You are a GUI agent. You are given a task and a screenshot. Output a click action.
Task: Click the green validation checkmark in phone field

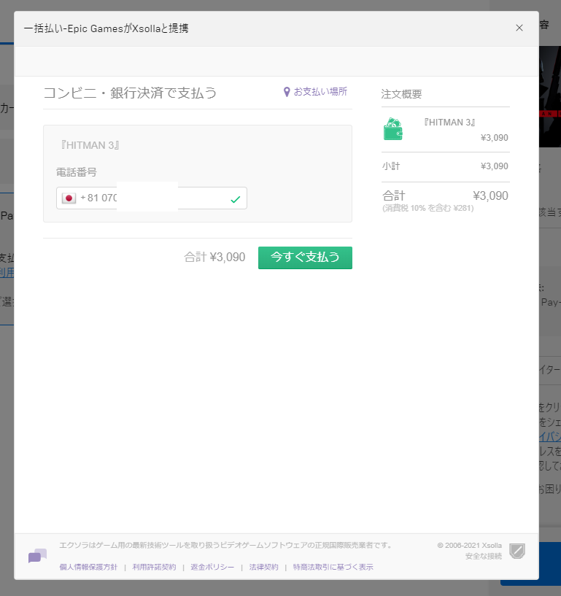[x=236, y=199]
